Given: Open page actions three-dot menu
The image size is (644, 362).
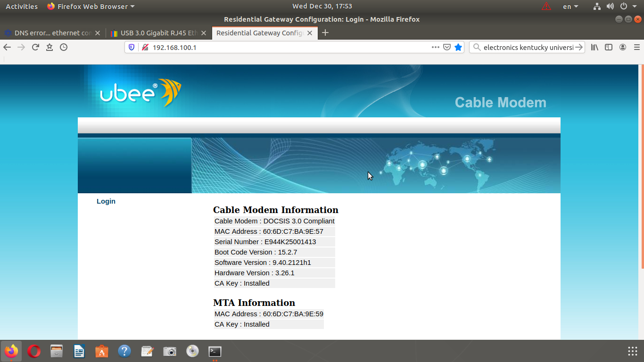Looking at the screenshot, I should tap(436, 47).
